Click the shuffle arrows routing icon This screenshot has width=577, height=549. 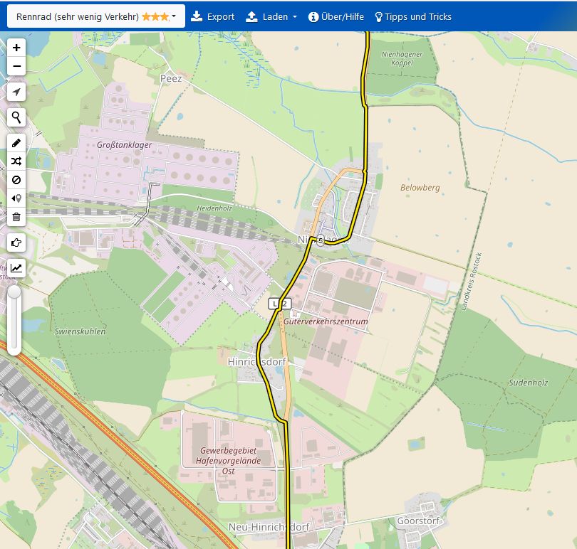point(17,161)
